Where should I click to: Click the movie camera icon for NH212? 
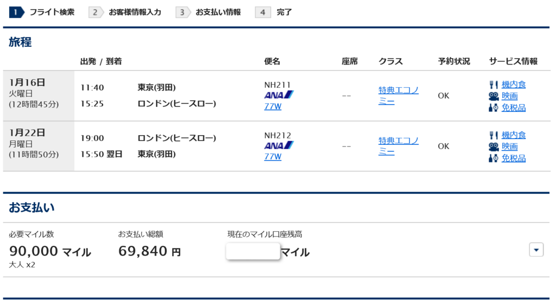tap(494, 146)
